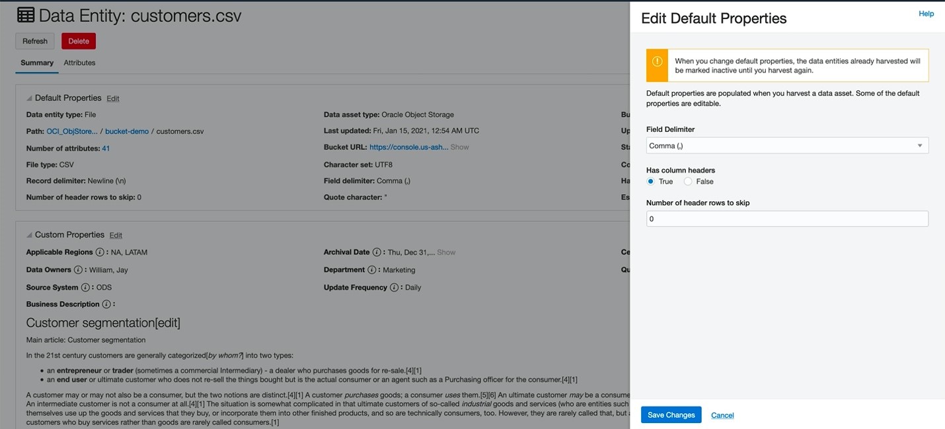This screenshot has width=945, height=429.
Task: Collapse the Default Properties section
Action: [29, 98]
